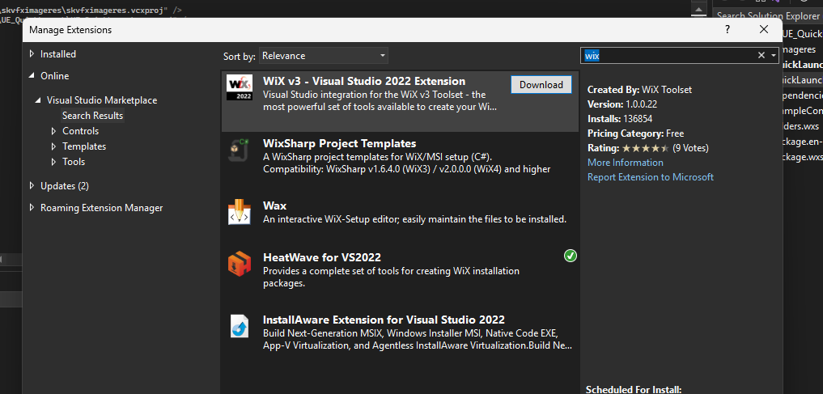This screenshot has width=823, height=394.
Task: Expand the Installed category
Action: point(32,54)
